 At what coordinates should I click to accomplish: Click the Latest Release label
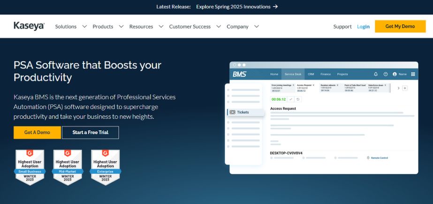click(x=174, y=7)
